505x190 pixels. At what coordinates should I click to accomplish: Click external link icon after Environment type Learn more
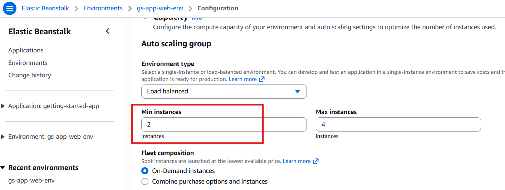(x=262, y=79)
